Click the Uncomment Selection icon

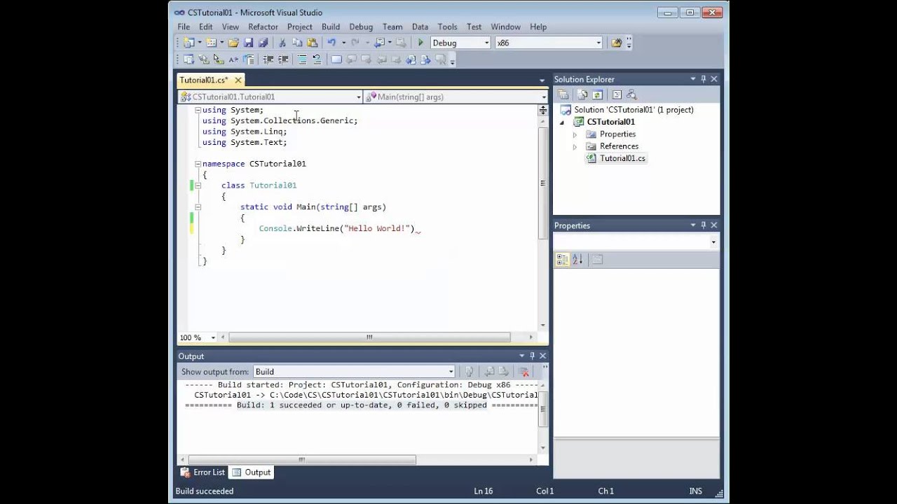(317, 59)
